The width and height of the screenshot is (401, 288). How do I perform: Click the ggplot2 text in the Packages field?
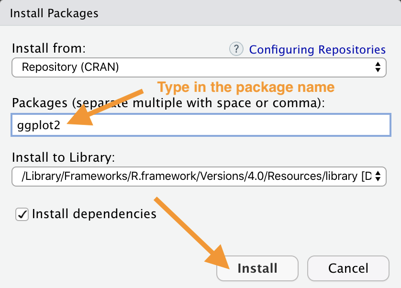click(x=40, y=127)
